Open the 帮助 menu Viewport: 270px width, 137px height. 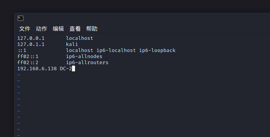[92, 29]
